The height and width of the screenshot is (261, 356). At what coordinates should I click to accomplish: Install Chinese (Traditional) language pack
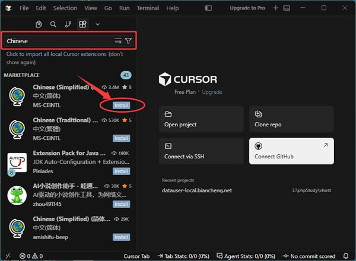(121, 138)
